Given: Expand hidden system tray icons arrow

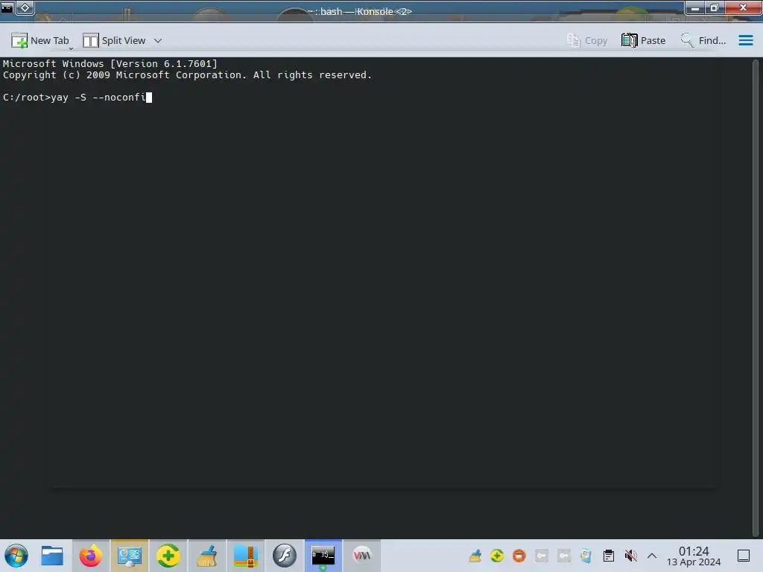Looking at the screenshot, I should [652, 556].
